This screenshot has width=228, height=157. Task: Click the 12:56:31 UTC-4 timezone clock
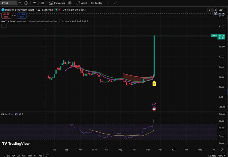tap(216, 156)
